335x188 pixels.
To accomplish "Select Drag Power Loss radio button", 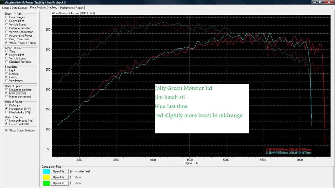I will click(x=7, y=39).
